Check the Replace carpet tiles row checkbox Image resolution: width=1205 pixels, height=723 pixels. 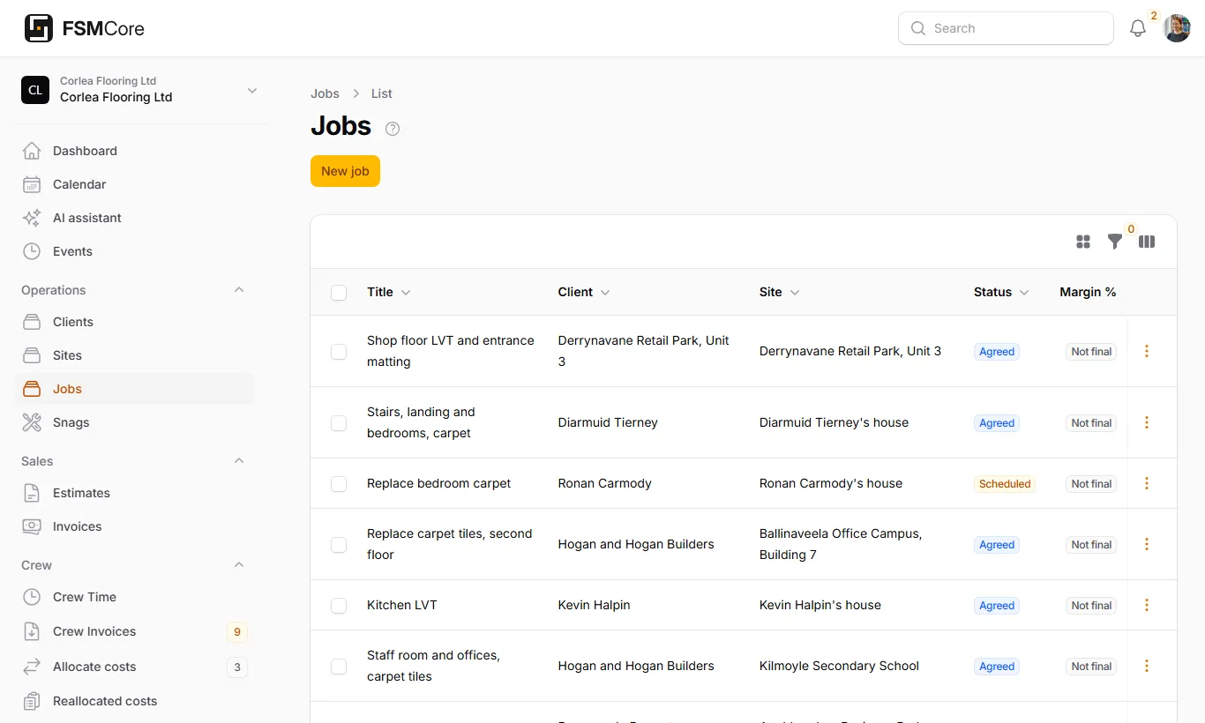coord(339,545)
